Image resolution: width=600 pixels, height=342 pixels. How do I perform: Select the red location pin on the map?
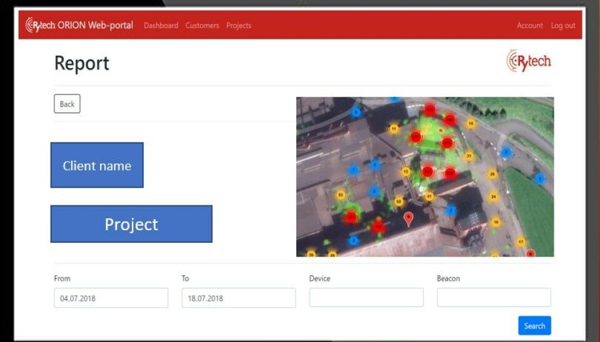[x=409, y=218]
